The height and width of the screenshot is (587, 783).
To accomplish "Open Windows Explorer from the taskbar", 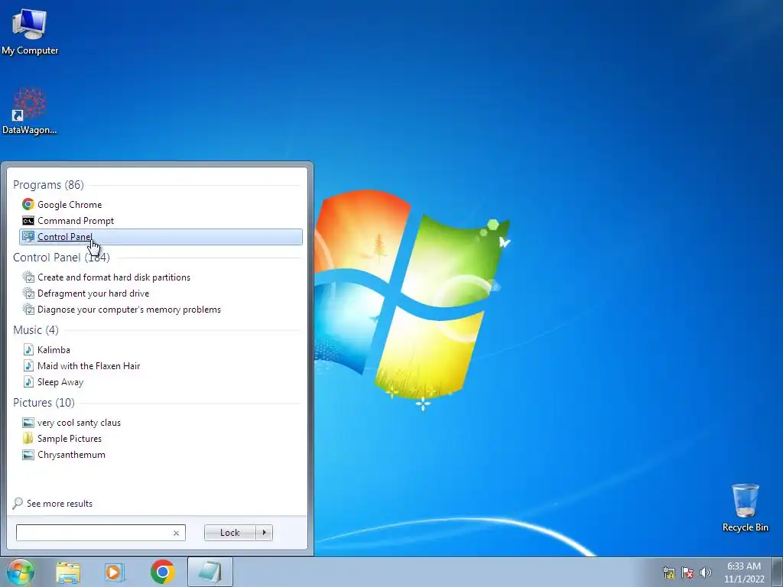I will coord(68,572).
